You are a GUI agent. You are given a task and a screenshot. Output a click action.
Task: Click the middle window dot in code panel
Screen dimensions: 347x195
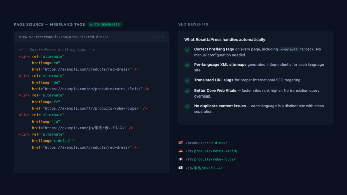158,37
